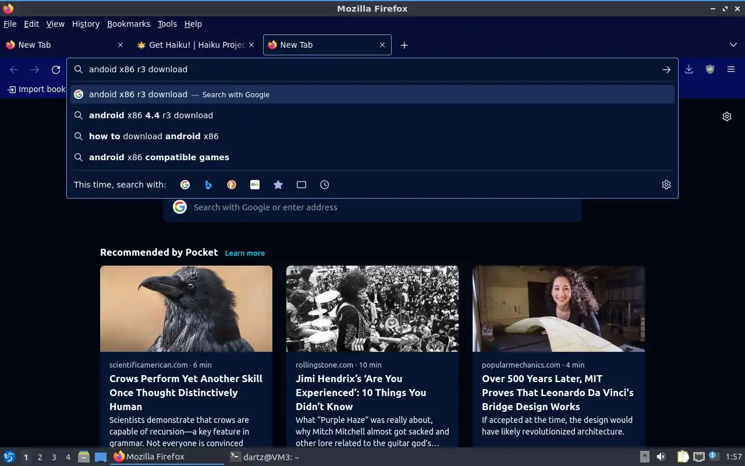745x466 pixels.
Task: Open the Downloads panel icon
Action: tap(689, 69)
